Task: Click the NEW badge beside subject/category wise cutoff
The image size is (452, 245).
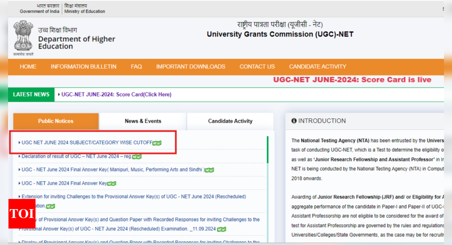Action: [x=157, y=143]
